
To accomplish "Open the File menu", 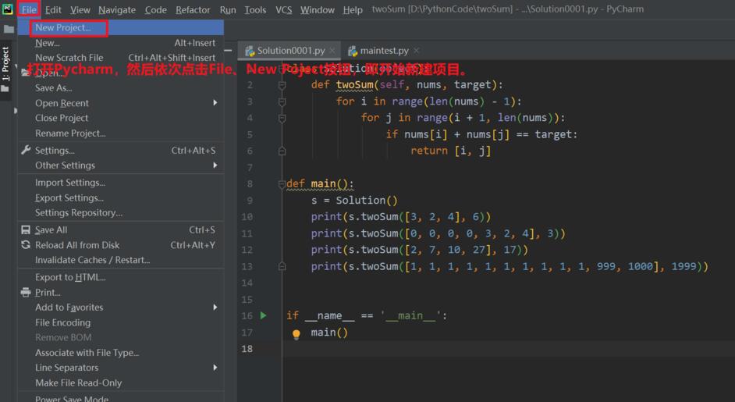I will pos(29,9).
